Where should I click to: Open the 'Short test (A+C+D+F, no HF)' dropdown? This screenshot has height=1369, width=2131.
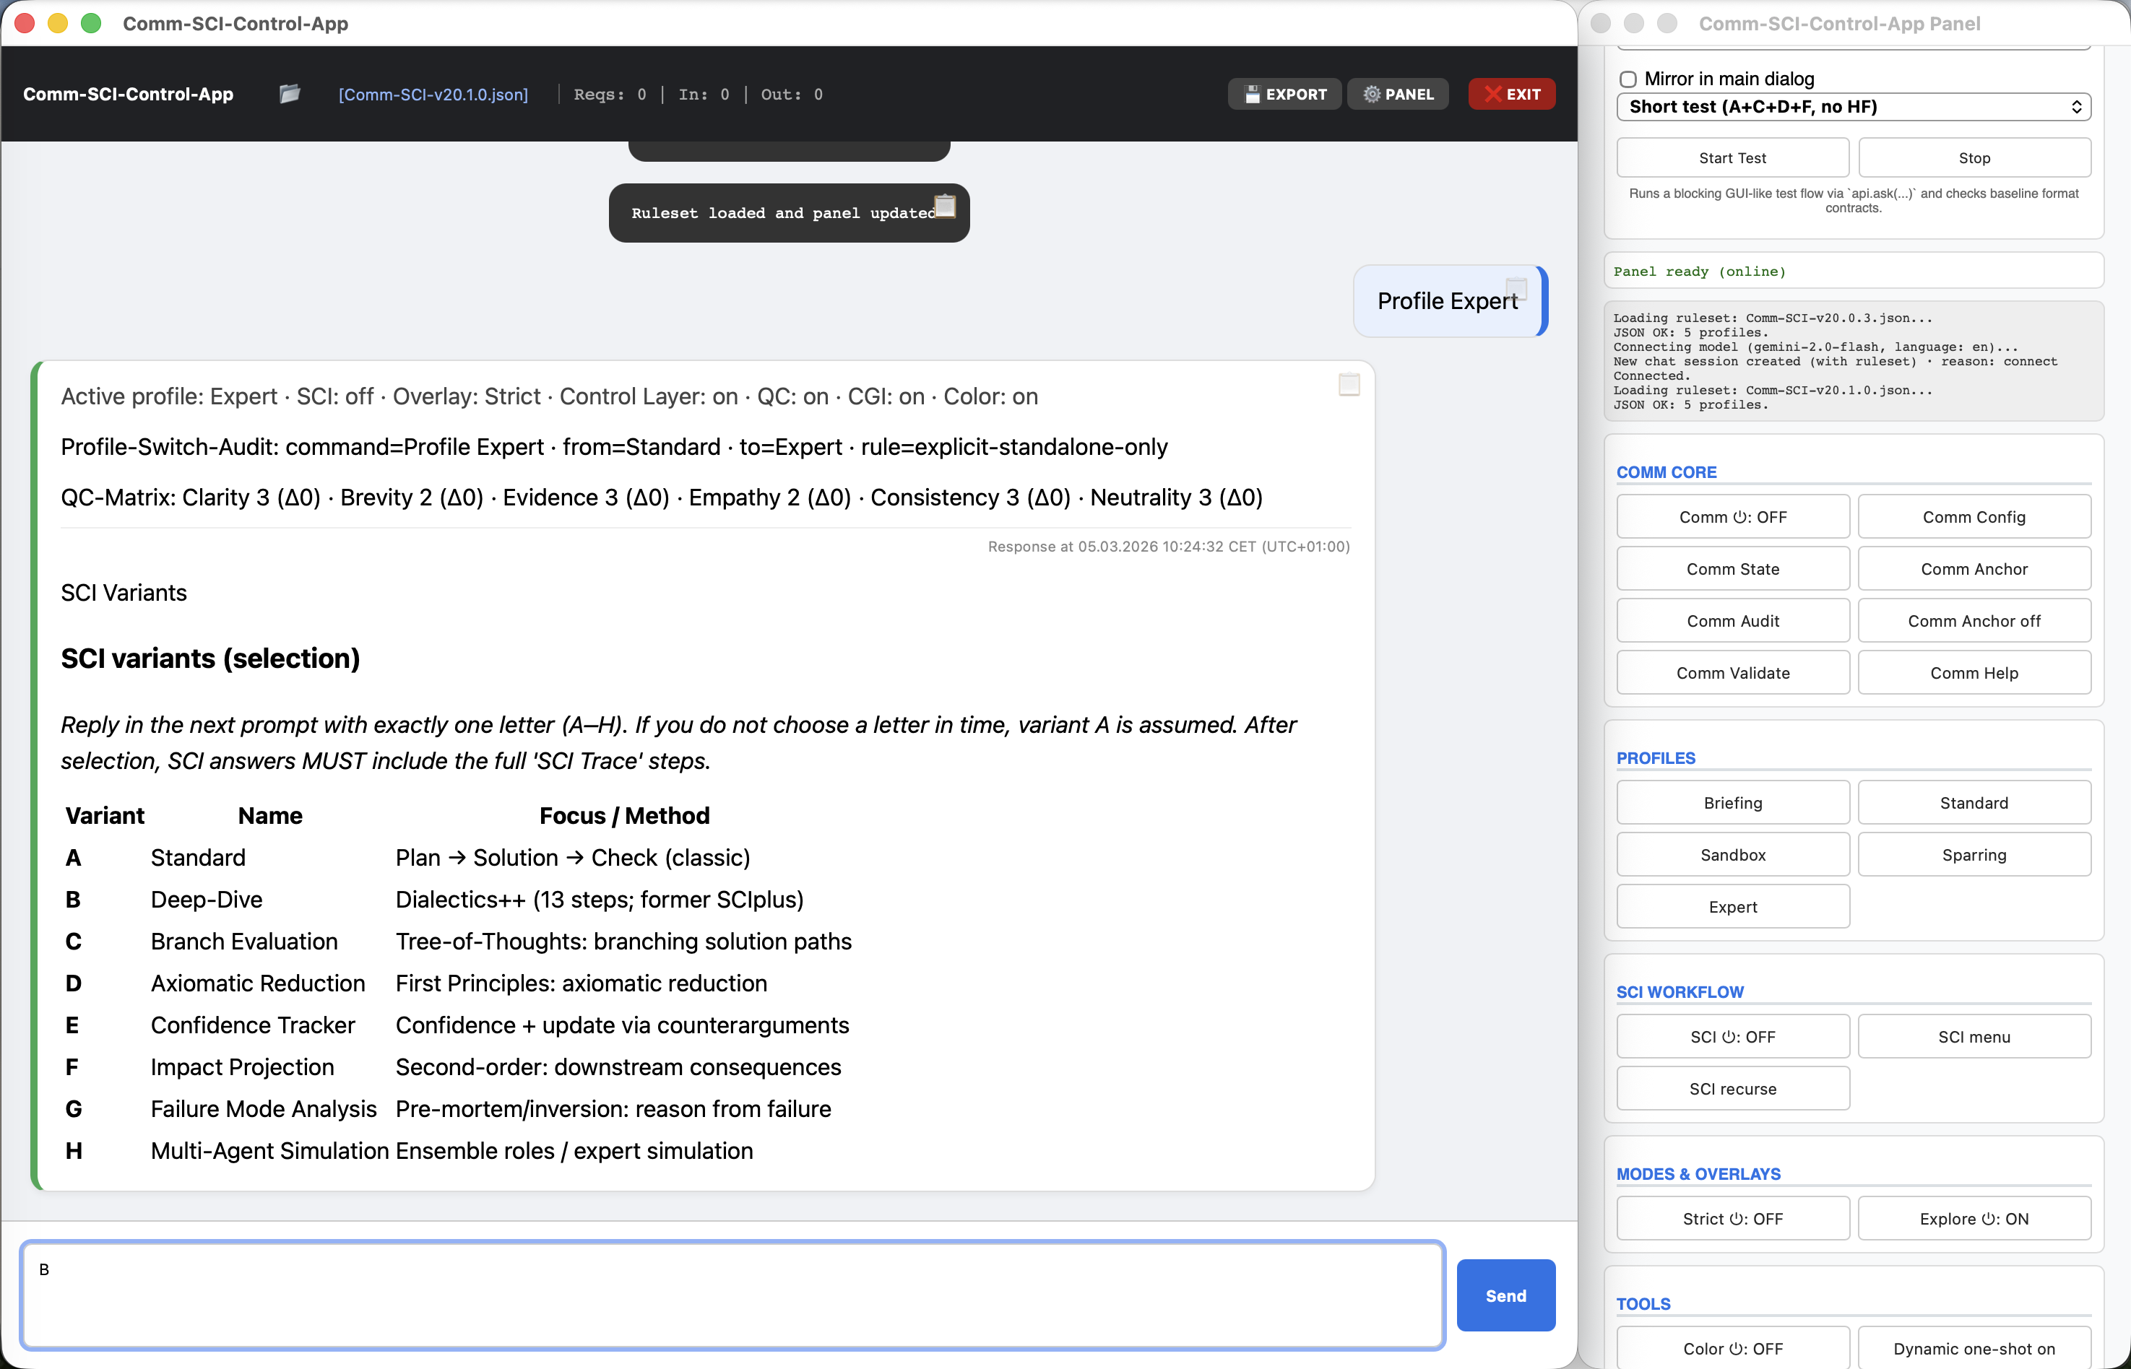click(1853, 107)
